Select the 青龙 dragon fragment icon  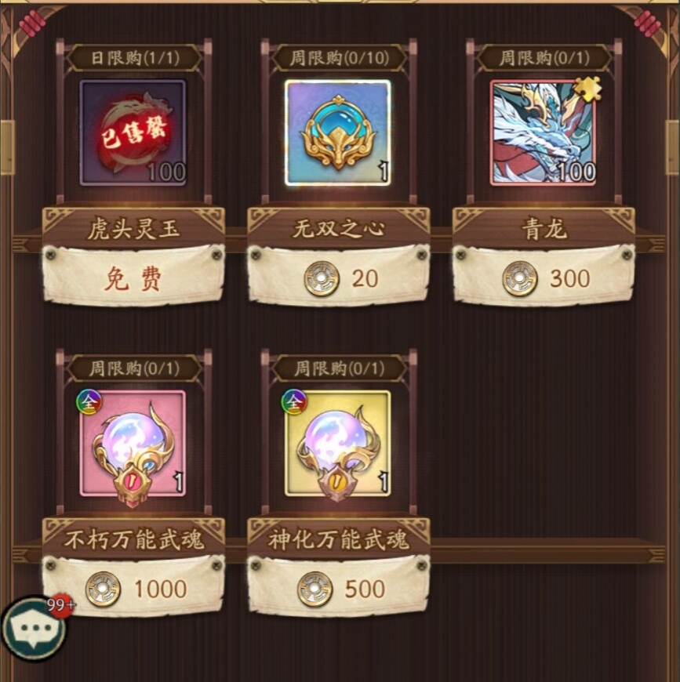pyautogui.click(x=543, y=132)
